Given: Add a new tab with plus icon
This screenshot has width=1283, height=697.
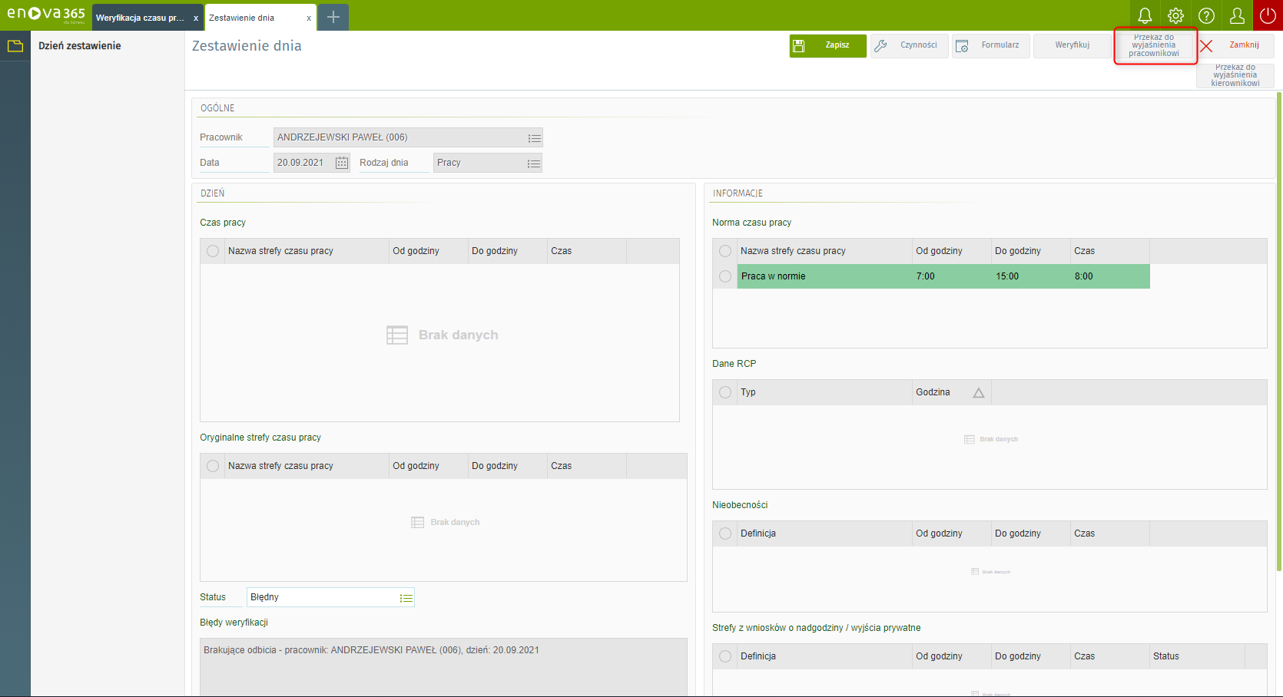Looking at the screenshot, I should pyautogui.click(x=333, y=17).
